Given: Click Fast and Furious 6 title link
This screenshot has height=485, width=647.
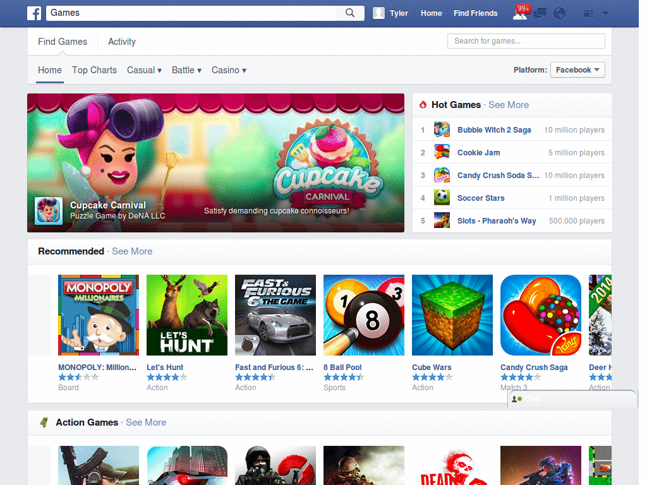Looking at the screenshot, I should tap(274, 367).
